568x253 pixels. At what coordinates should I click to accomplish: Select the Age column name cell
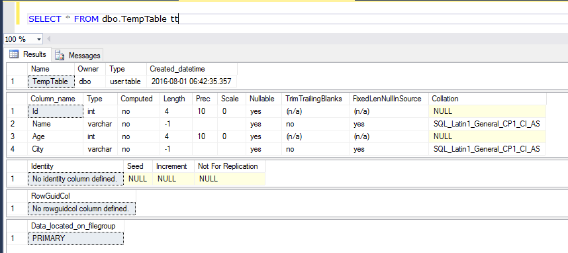pyautogui.click(x=55, y=136)
